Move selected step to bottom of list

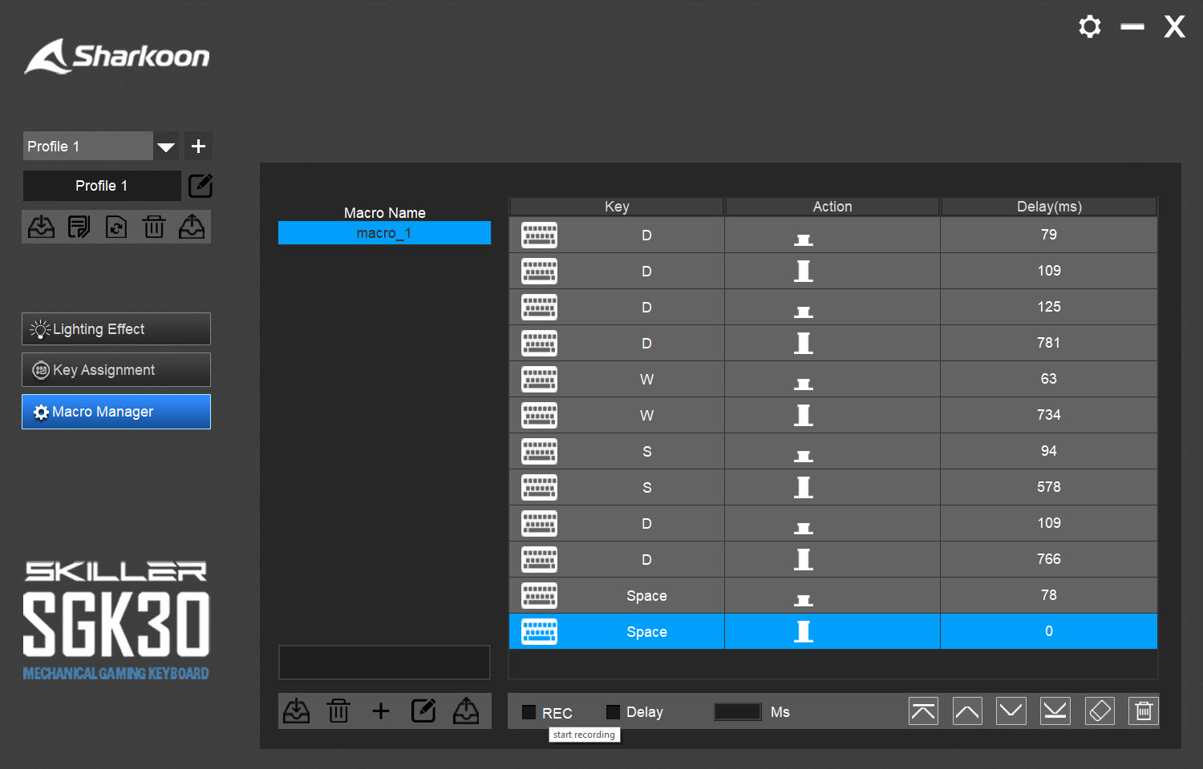[1055, 711]
